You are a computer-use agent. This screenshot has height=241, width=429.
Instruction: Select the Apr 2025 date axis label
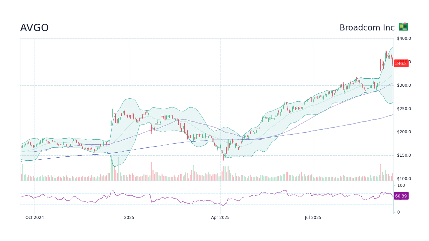click(220, 218)
